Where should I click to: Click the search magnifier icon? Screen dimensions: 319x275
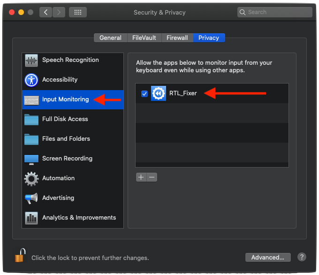click(x=243, y=12)
